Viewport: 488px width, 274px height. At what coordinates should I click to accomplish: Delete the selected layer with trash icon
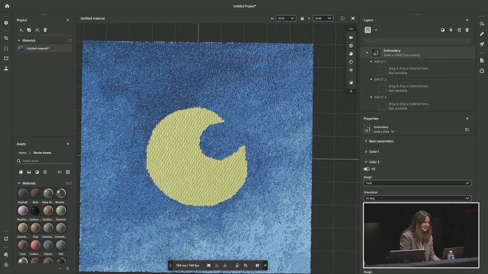point(467,30)
